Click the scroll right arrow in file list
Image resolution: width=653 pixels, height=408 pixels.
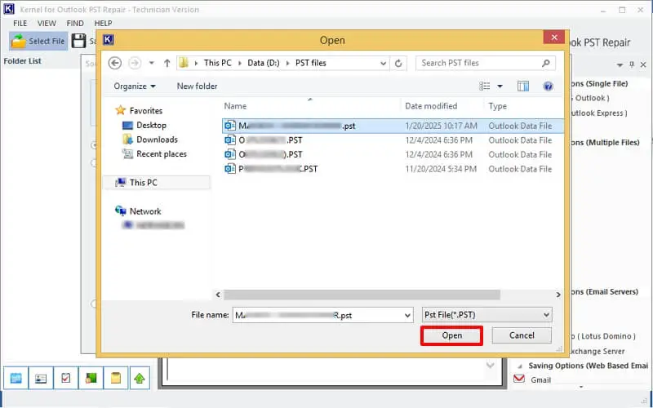(x=558, y=295)
